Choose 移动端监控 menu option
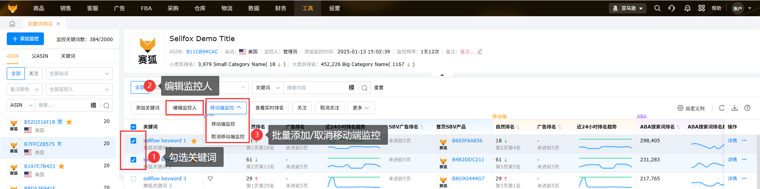 (223, 124)
